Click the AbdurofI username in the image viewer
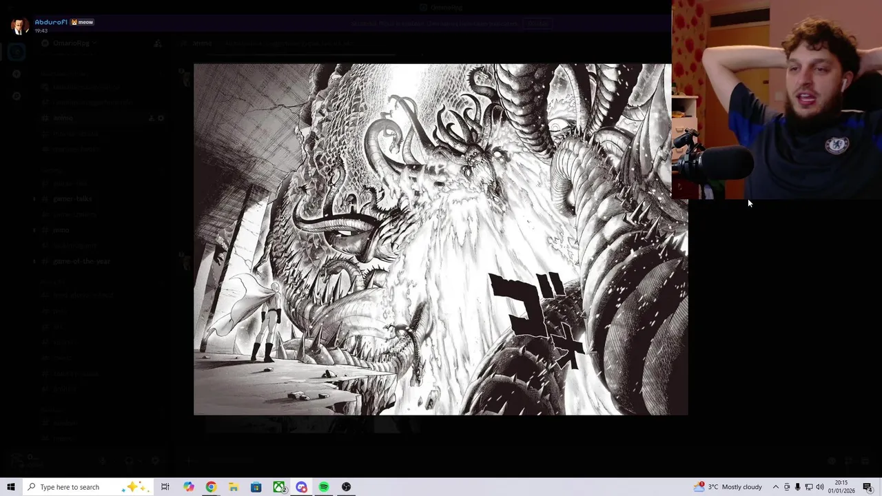This screenshot has width=882, height=496. (x=51, y=22)
